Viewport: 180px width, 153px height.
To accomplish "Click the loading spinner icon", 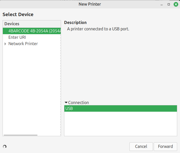I will [4, 146].
